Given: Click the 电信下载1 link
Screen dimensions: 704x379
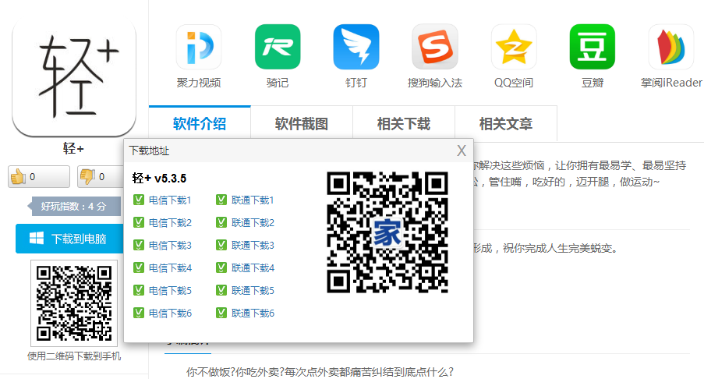Looking at the screenshot, I should tap(170, 200).
